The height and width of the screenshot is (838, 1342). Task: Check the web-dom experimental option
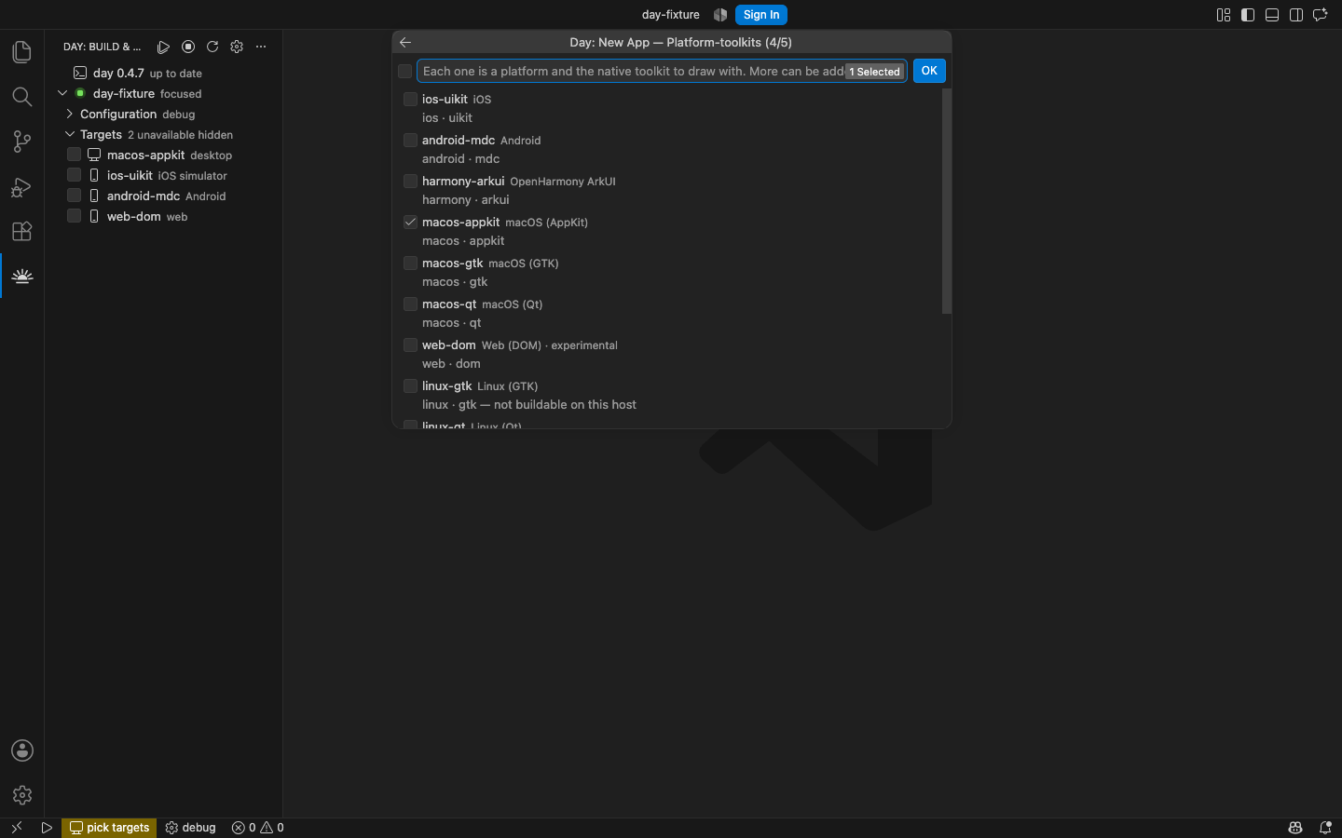pos(410,345)
